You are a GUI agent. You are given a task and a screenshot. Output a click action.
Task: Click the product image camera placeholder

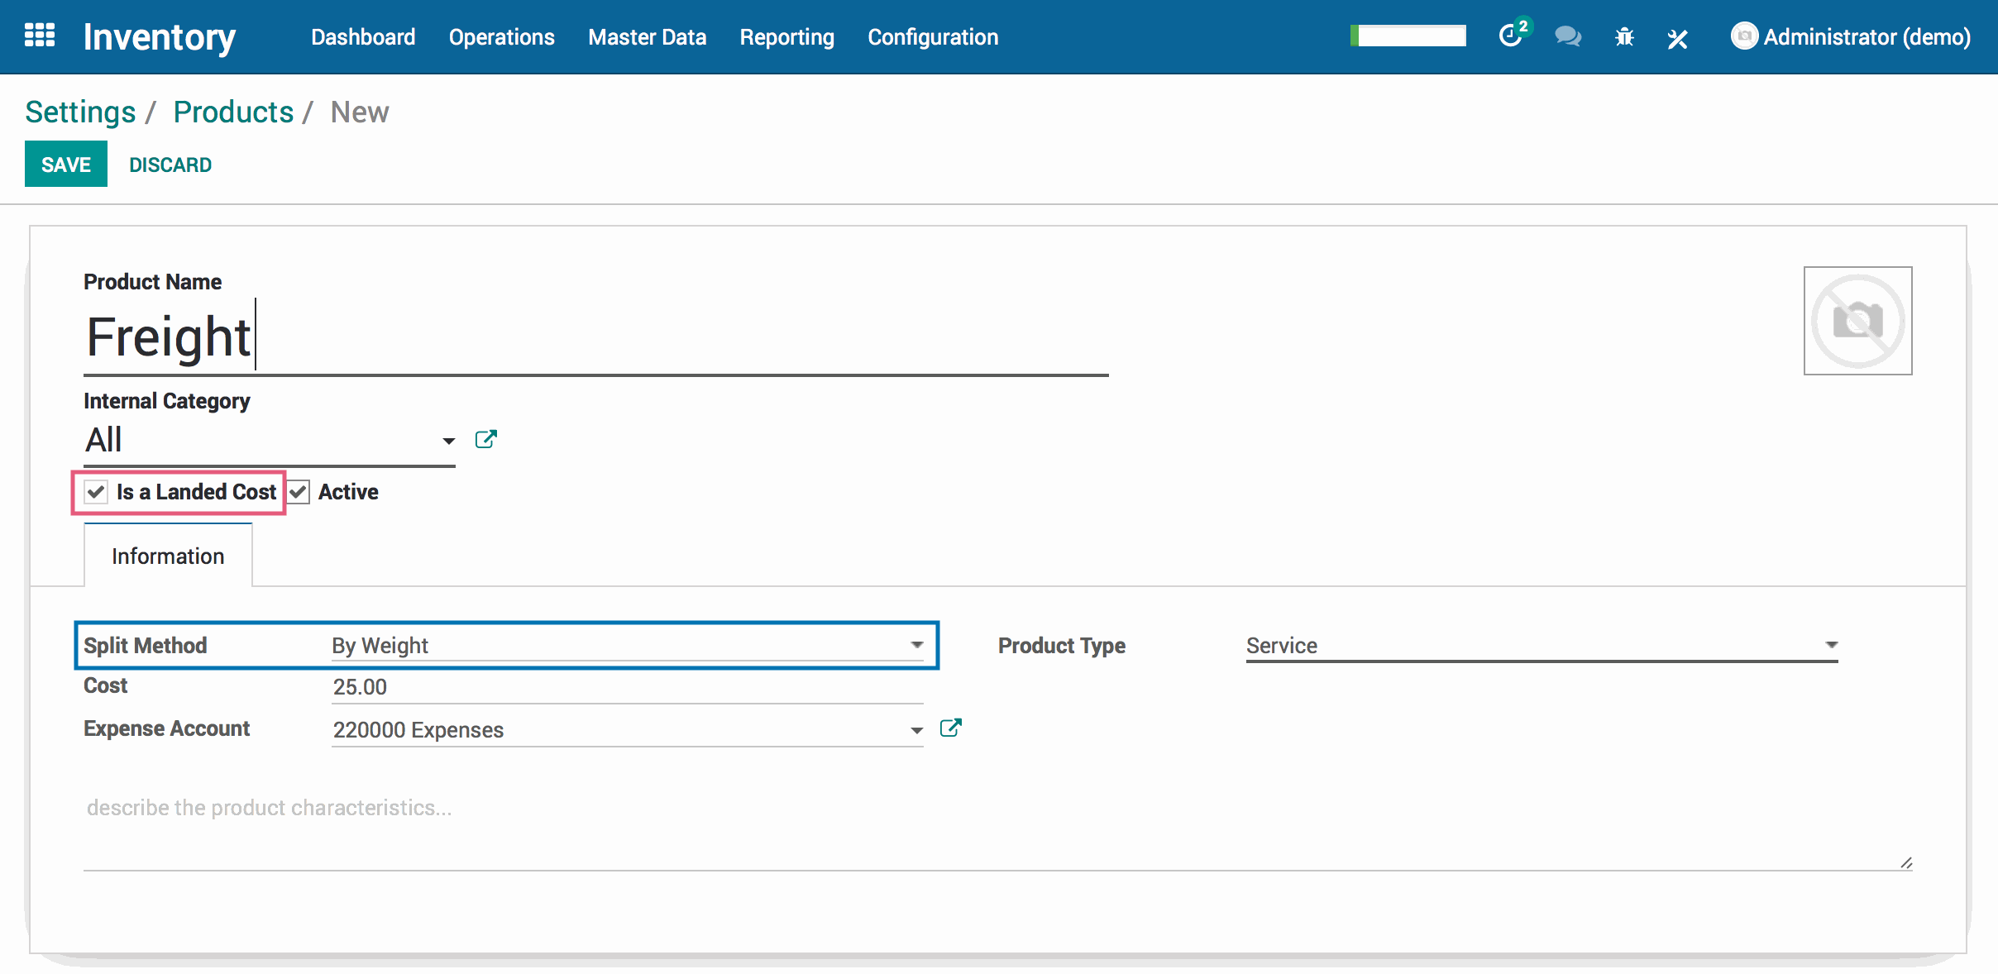(1857, 321)
